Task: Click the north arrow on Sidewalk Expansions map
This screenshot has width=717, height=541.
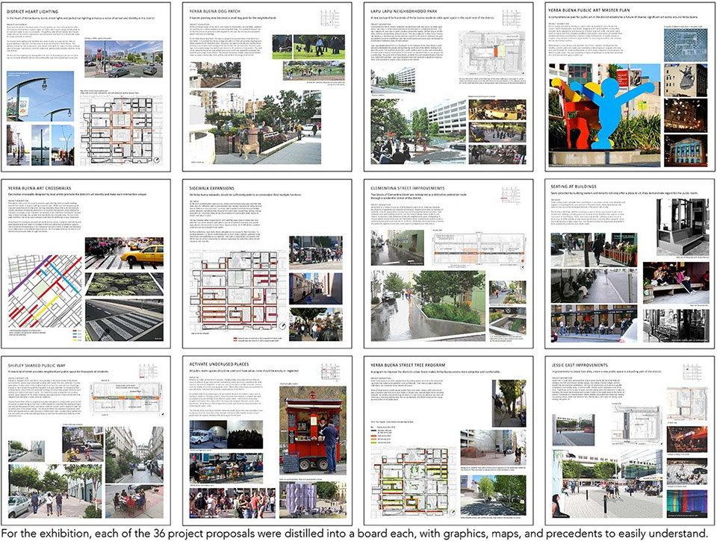Action: point(283,326)
